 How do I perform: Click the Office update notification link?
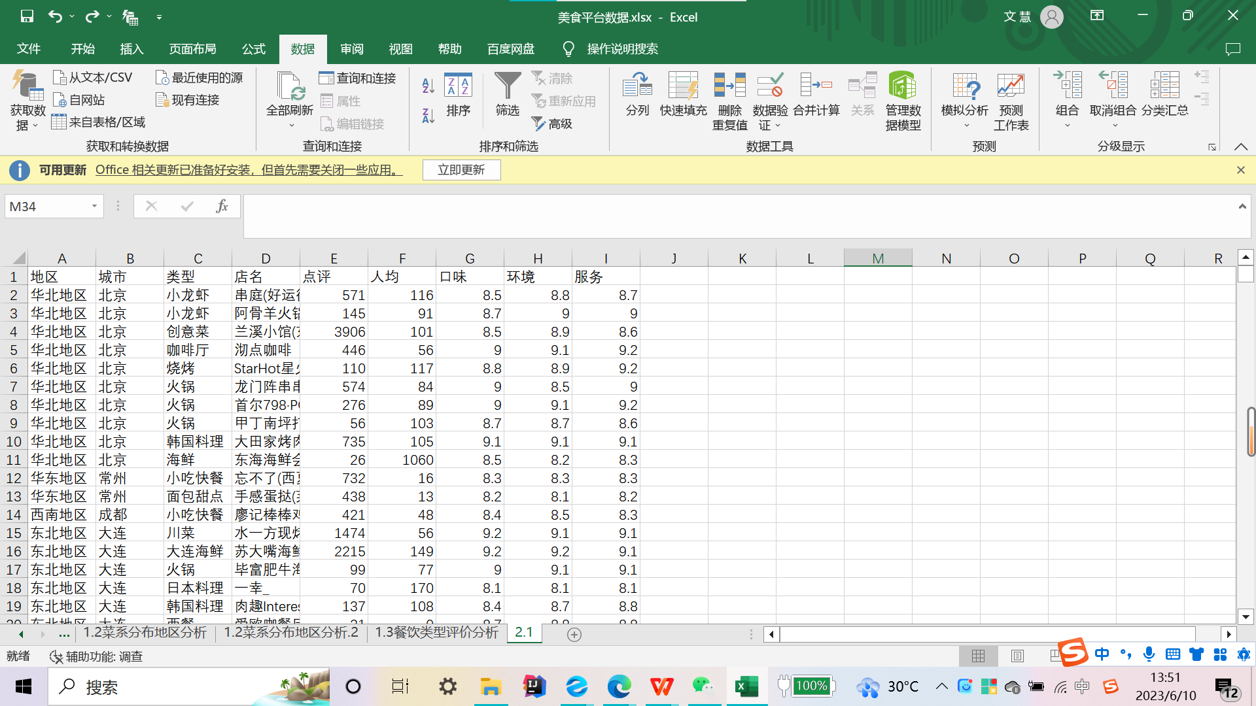[x=249, y=170]
